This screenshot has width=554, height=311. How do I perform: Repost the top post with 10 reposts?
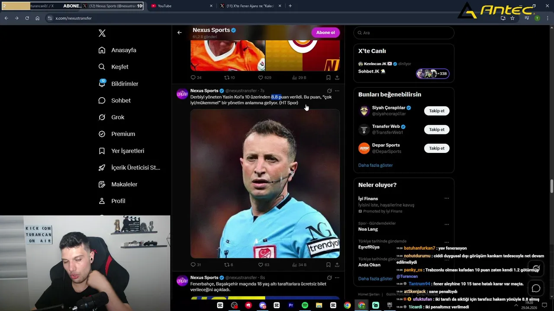229,78
